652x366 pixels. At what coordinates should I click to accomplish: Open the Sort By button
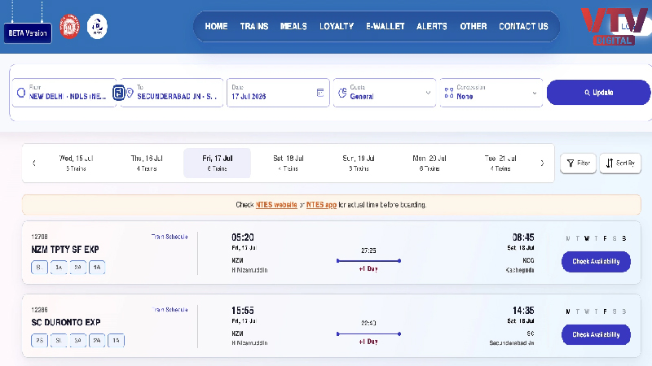(x=620, y=163)
